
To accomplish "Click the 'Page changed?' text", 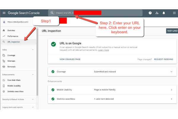I will pyautogui.click(x=145, y=59).
